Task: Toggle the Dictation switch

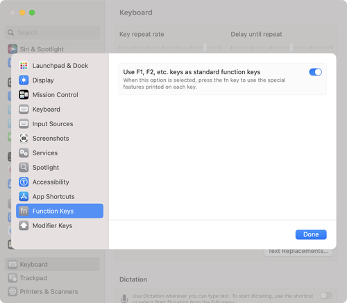Action: [x=326, y=295]
